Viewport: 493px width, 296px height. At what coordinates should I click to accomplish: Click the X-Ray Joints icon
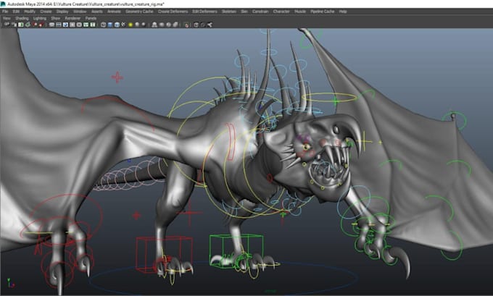click(175, 25)
